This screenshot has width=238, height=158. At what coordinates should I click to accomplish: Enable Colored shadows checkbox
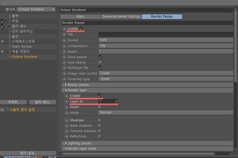click(x=99, y=131)
